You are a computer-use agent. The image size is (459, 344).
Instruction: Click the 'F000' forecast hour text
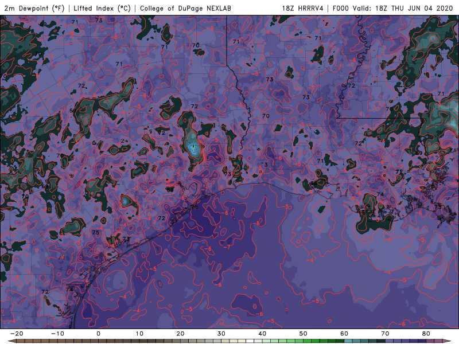pyautogui.click(x=341, y=8)
